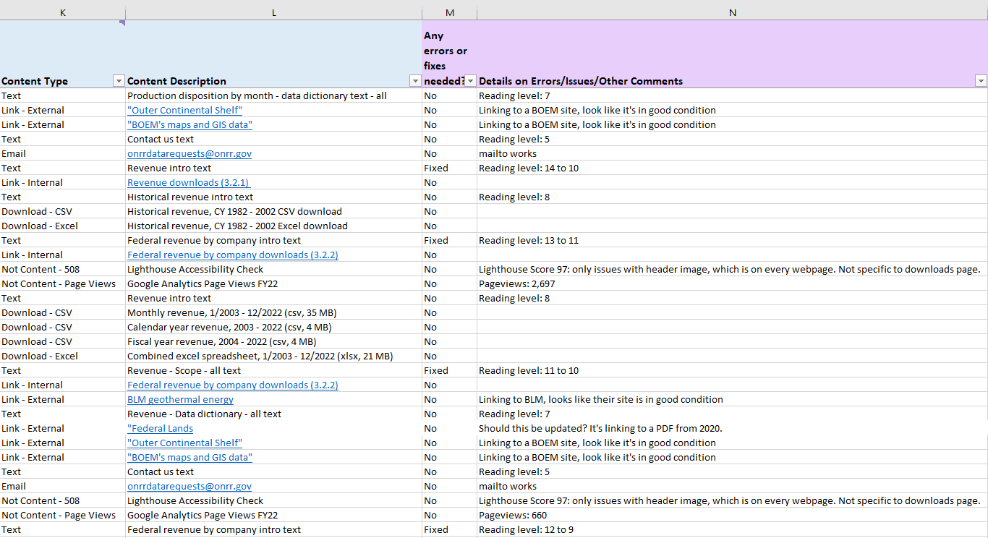
Task: Select the Monthly revenue csv 35 MB cell
Action: (231, 313)
